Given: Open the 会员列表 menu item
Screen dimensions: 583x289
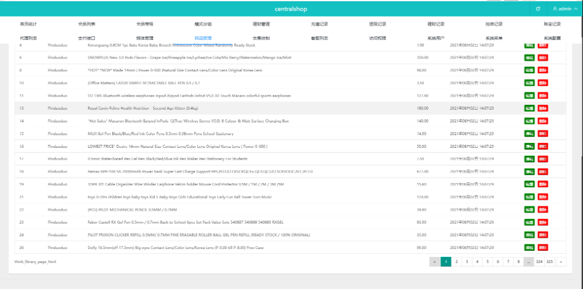Looking at the screenshot, I should [86, 24].
